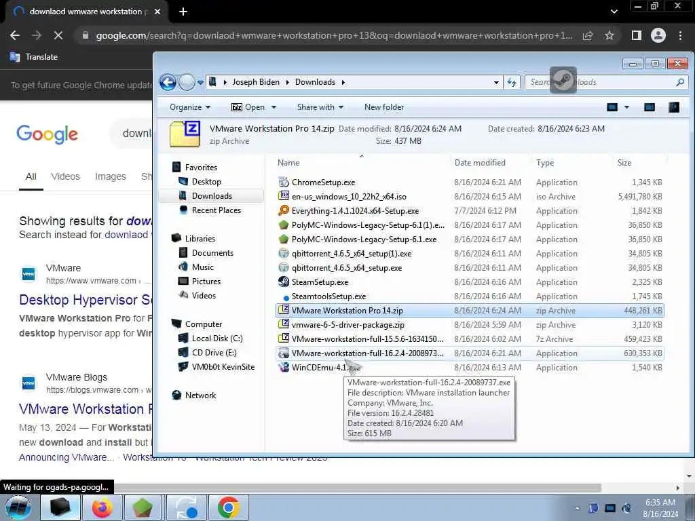
Task: Open the Music library
Action: click(202, 267)
